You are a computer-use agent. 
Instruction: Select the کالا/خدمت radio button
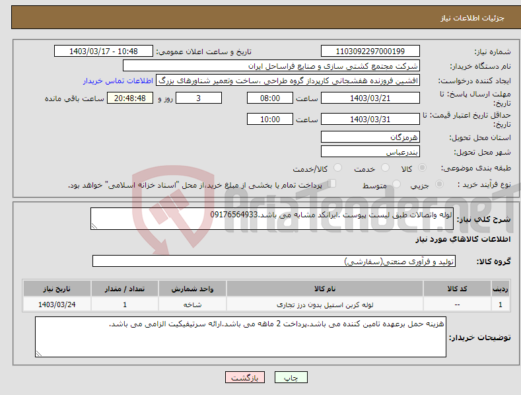(337, 168)
